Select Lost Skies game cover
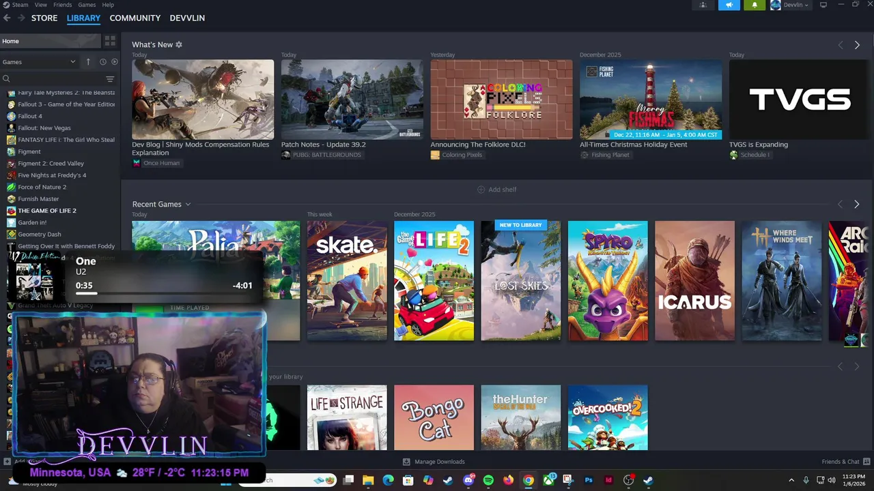The image size is (874, 491). click(520, 280)
